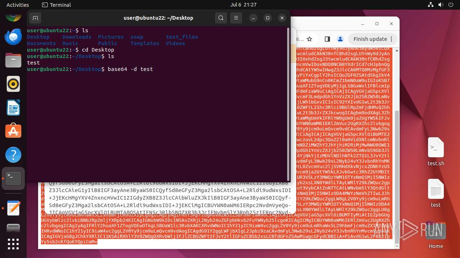Screen dimensions: 460x258
Task: Open power system menu
Action: pyautogui.click(x=450, y=5)
